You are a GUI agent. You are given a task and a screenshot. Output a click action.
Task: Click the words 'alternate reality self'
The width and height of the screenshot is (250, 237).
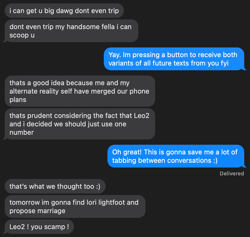click(x=45, y=91)
